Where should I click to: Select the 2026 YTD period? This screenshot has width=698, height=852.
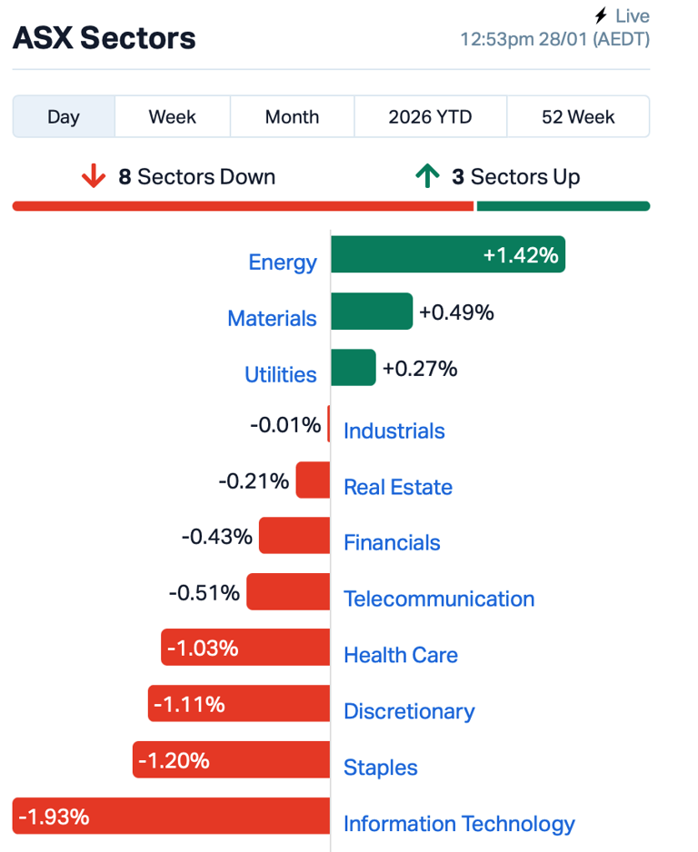tap(430, 116)
